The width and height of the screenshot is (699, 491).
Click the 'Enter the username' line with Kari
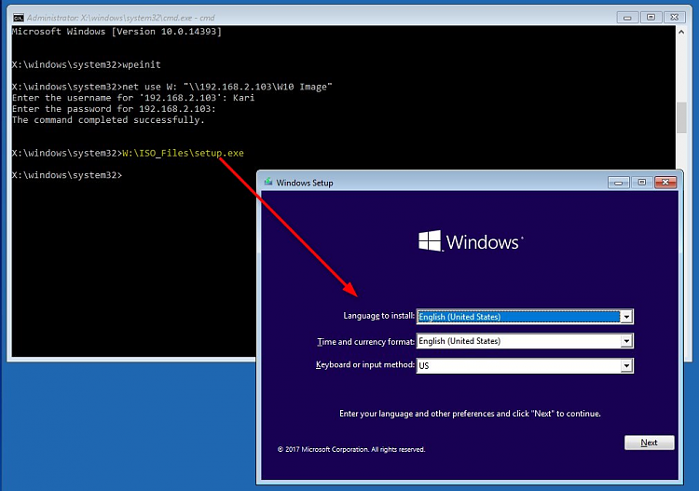(133, 98)
